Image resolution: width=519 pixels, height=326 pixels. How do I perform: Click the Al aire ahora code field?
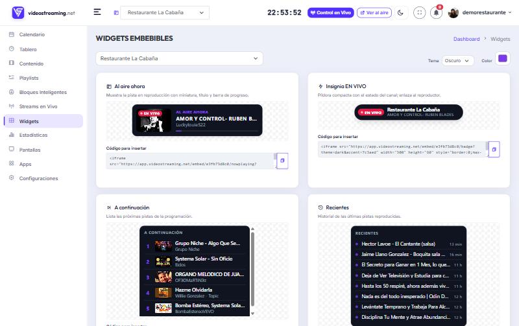191,161
